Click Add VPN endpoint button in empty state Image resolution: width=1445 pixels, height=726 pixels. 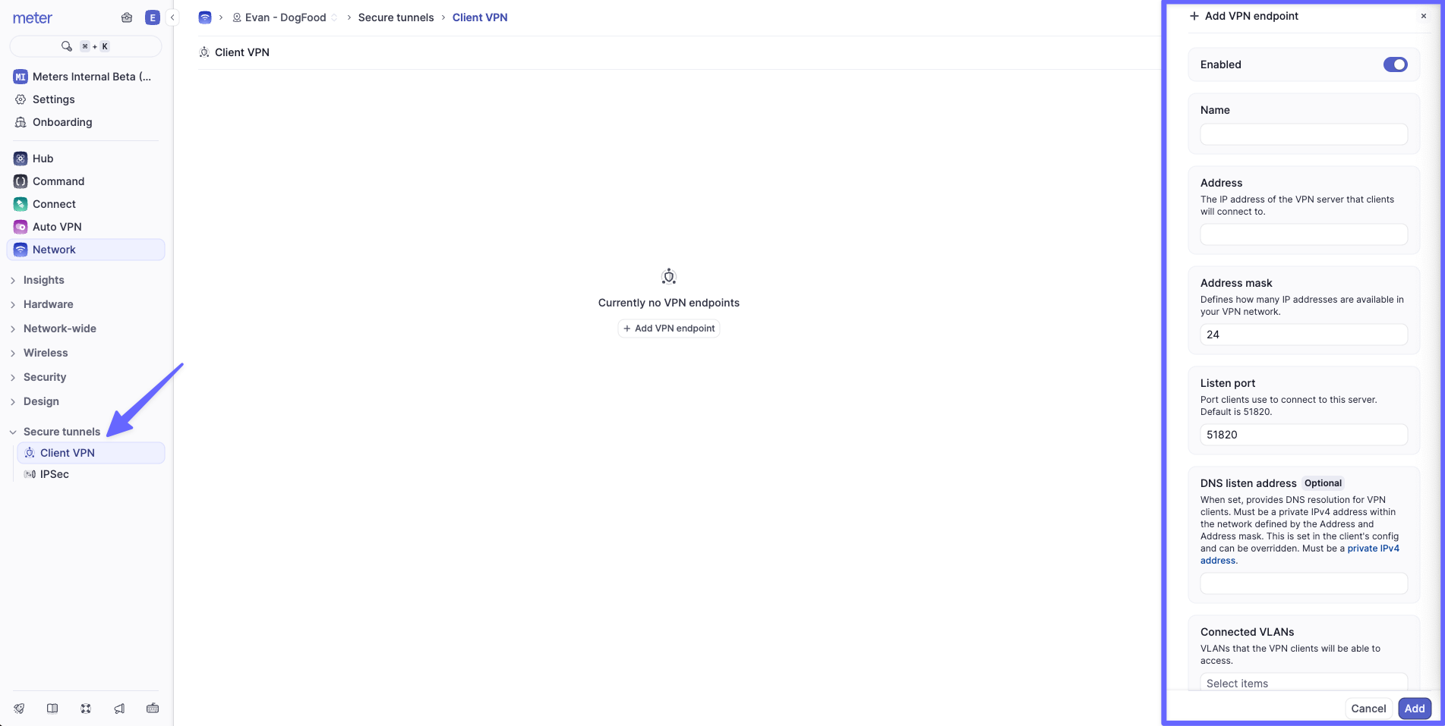[x=669, y=328]
